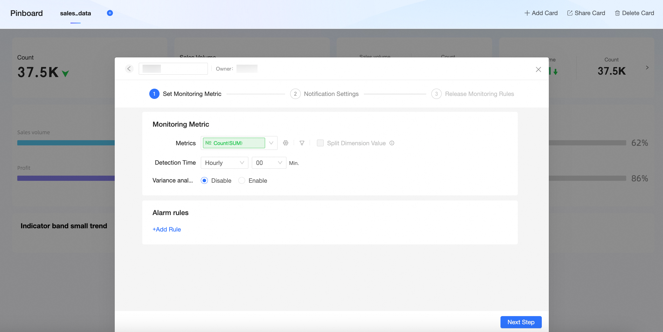Select the Enable variance analysis radio

[x=242, y=181]
